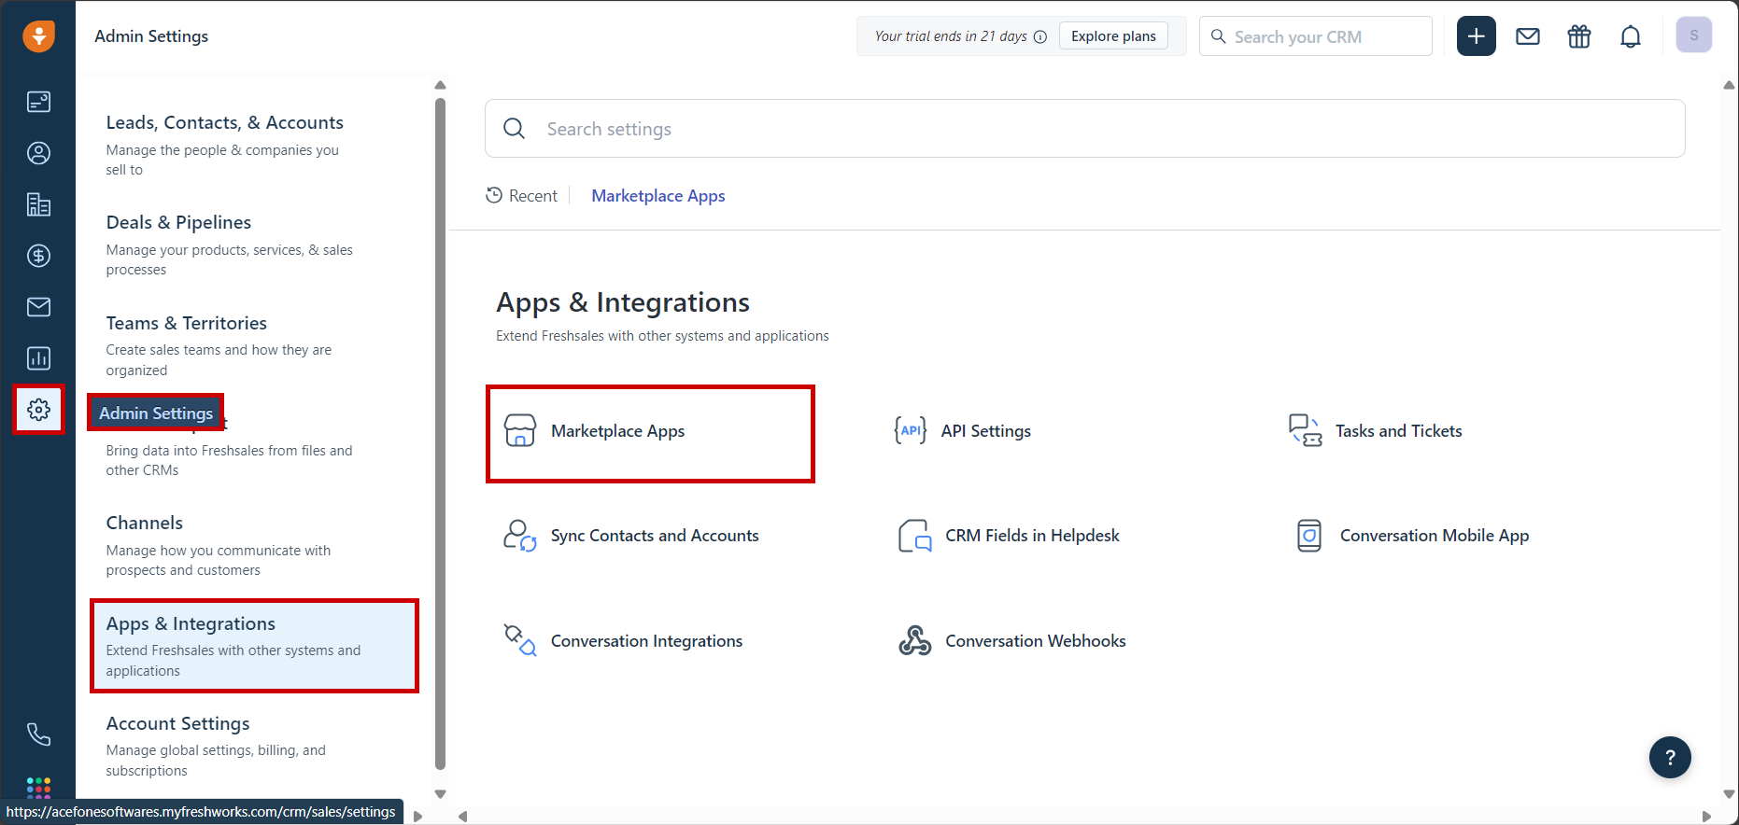Click horizontal scroll right arrow
The width and height of the screenshot is (1739, 825).
click(1707, 817)
